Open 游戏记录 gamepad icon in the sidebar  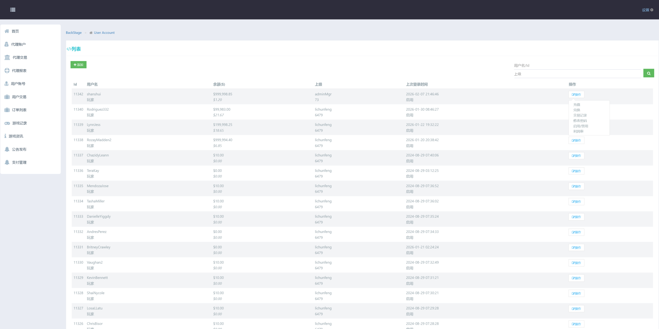(7, 123)
